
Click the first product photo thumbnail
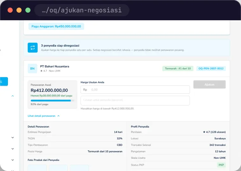(x=37, y=168)
